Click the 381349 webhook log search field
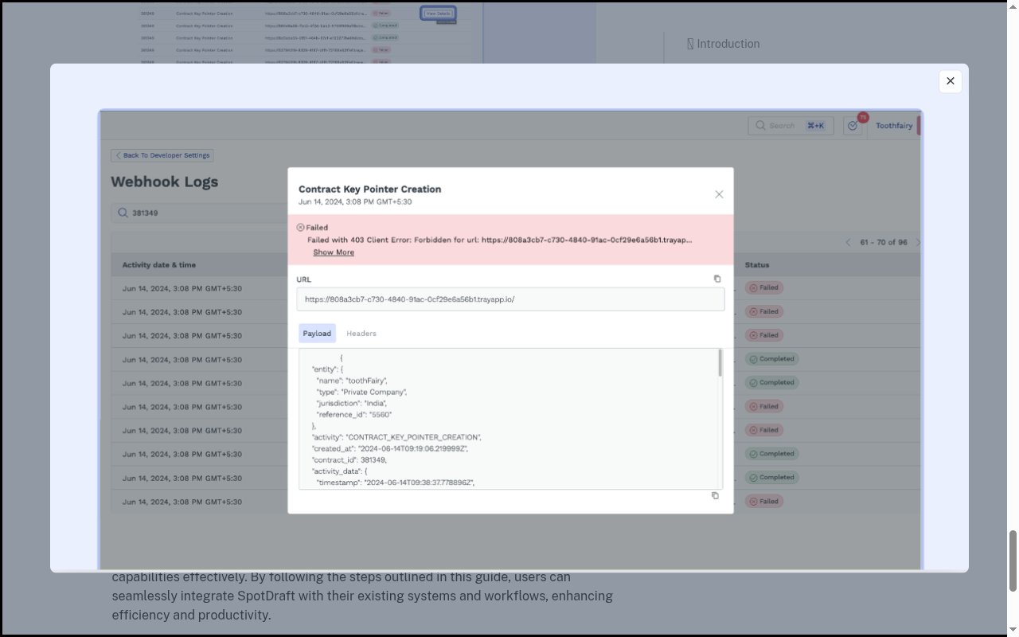Screen dimensions: 1019x637 tap(199, 213)
